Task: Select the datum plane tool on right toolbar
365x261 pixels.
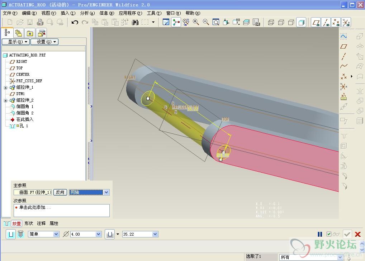Action: [x=343, y=46]
